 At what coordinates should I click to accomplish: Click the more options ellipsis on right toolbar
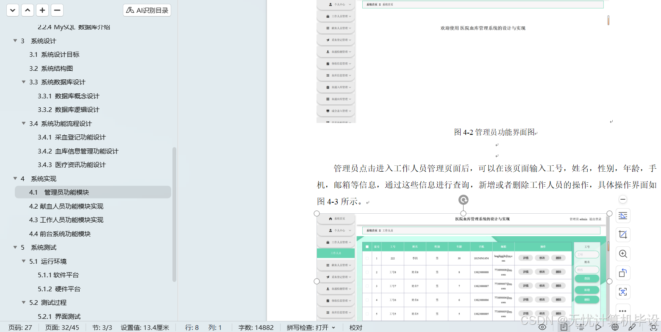[622, 311]
